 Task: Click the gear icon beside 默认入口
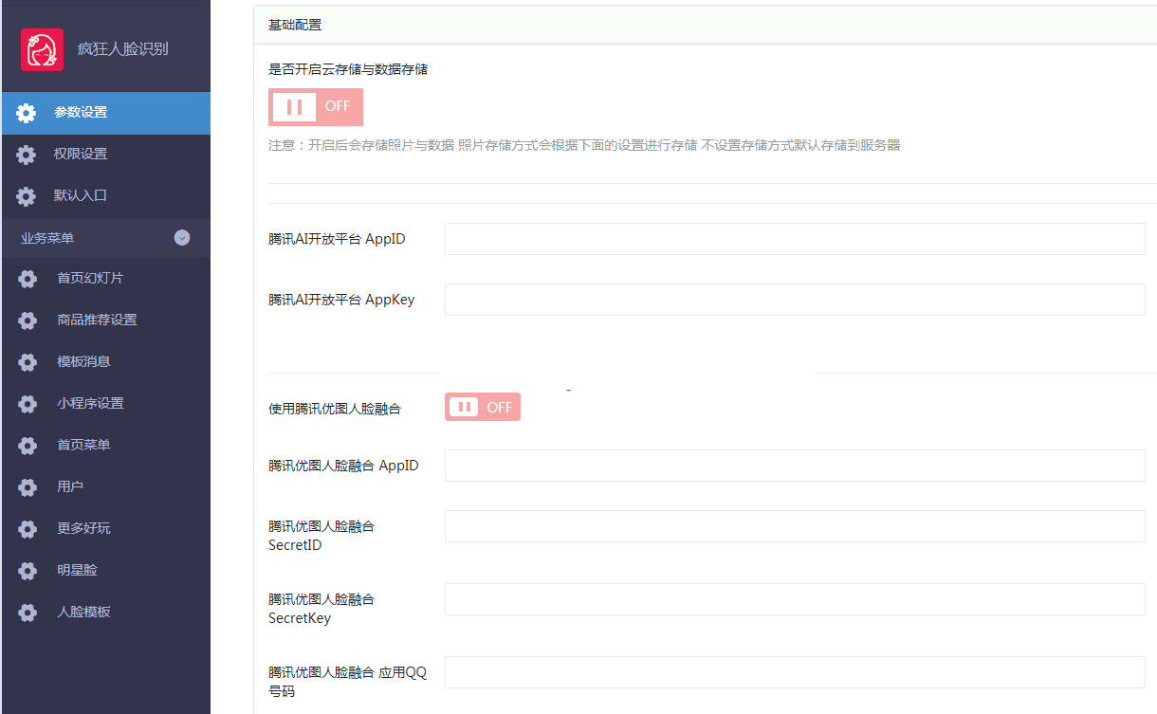(27, 196)
